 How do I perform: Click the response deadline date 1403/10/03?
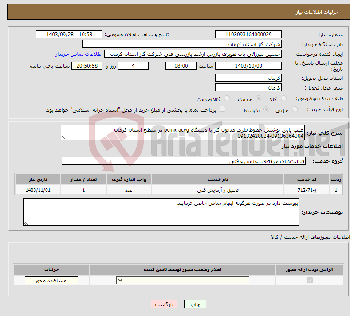[248, 66]
